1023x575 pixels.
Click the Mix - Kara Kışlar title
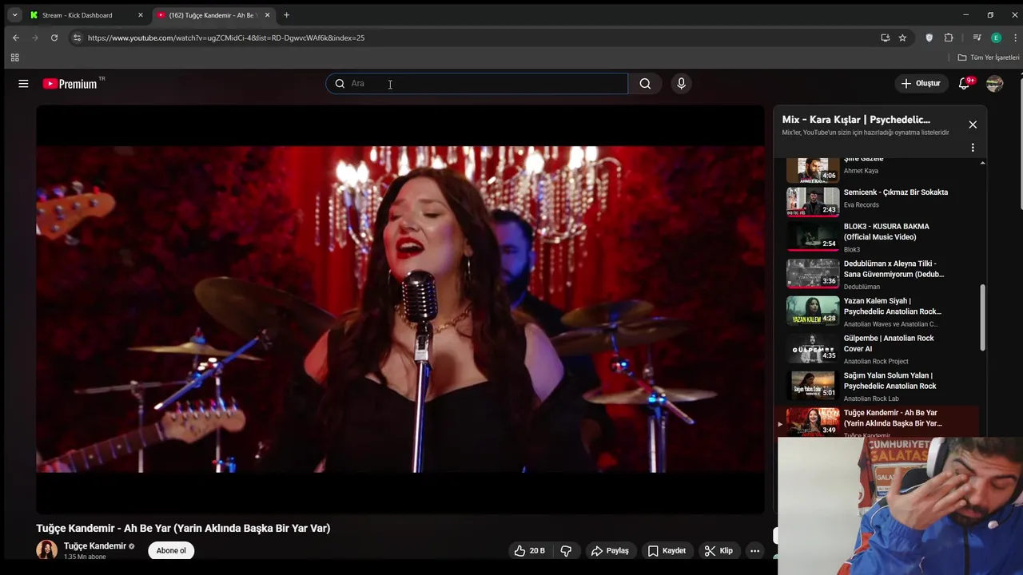click(x=856, y=120)
